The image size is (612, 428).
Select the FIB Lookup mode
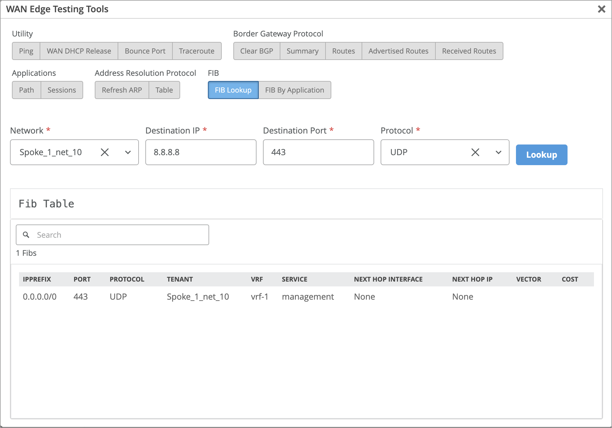tap(233, 90)
